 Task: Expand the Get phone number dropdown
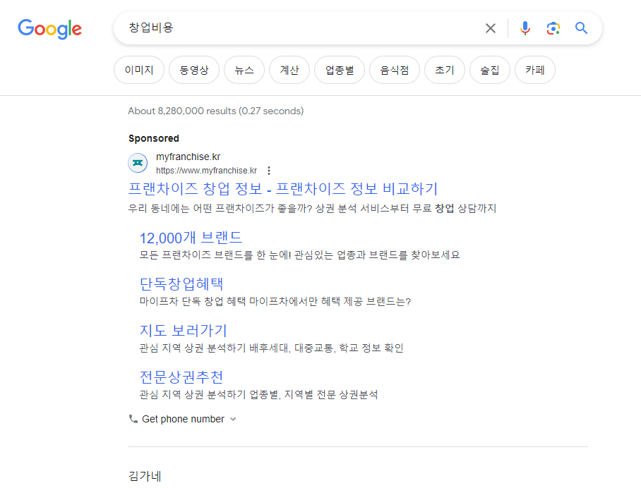click(233, 418)
